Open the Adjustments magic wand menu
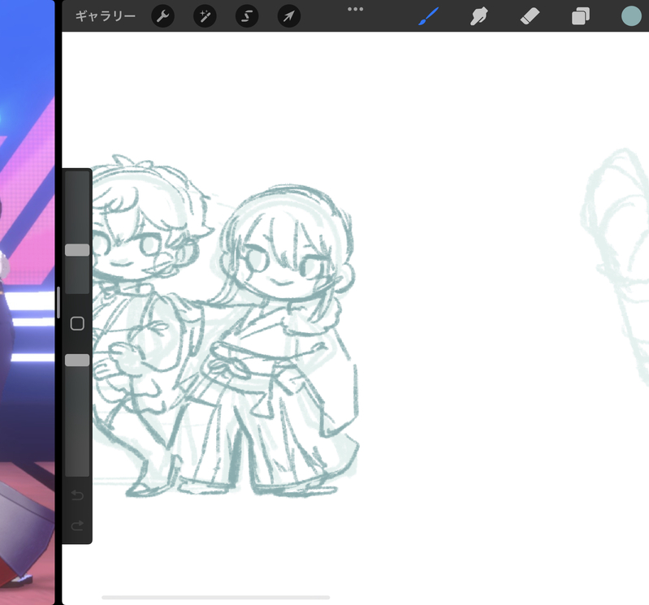This screenshot has width=649, height=605. click(x=205, y=16)
